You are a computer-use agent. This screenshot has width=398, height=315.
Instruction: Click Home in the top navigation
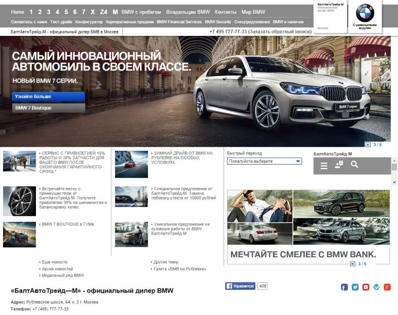coord(18,12)
